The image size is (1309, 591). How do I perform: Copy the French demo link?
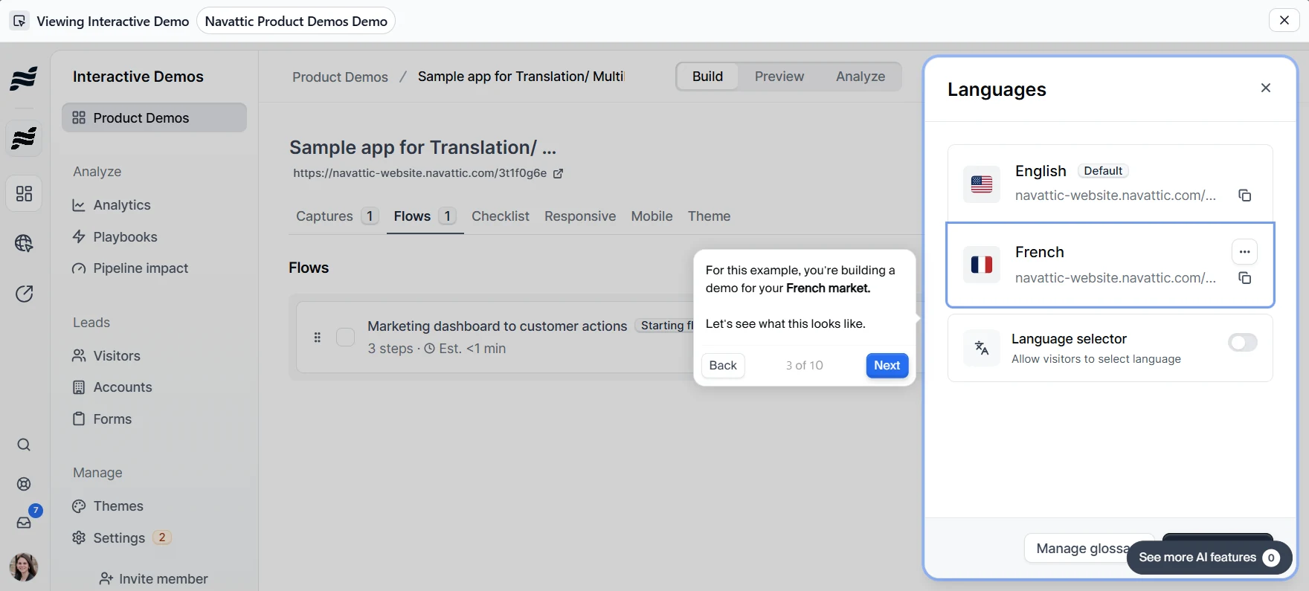coord(1244,278)
